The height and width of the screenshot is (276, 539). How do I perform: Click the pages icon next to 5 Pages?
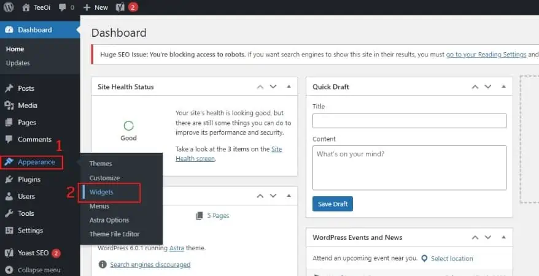click(x=200, y=215)
